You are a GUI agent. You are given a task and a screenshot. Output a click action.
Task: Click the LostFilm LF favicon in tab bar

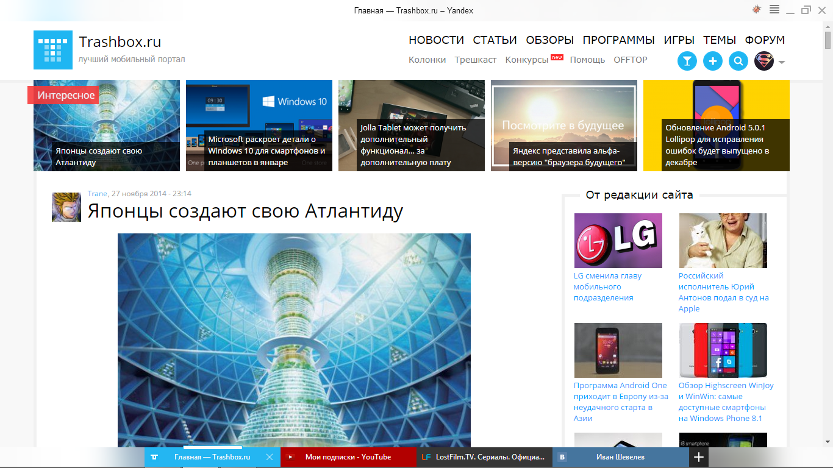coord(426,457)
